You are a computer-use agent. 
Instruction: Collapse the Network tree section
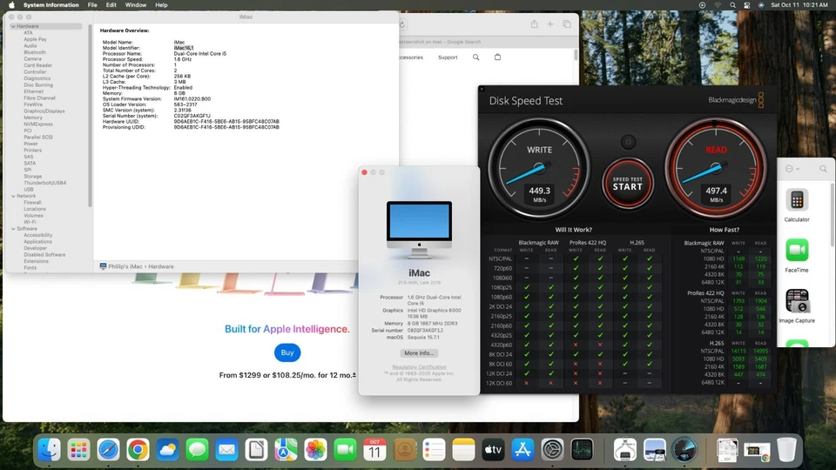coord(13,196)
